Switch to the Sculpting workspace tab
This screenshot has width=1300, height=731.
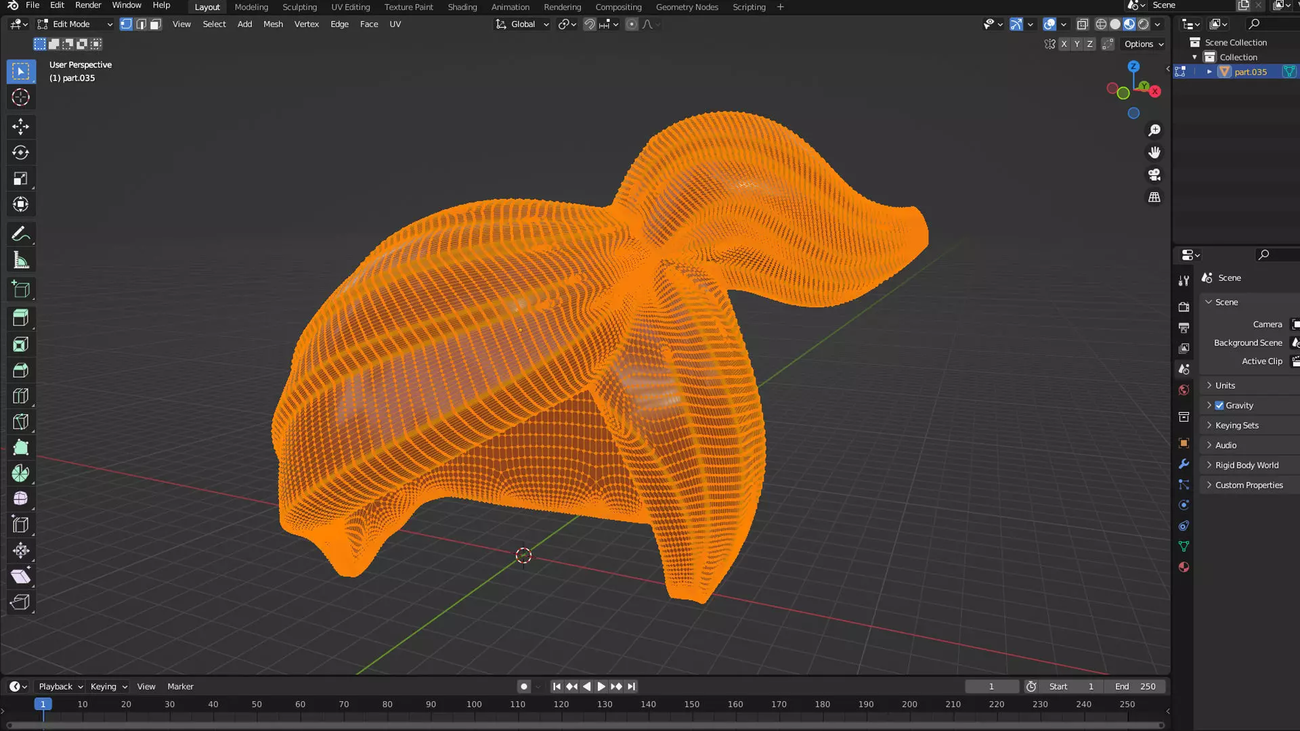pos(299,7)
